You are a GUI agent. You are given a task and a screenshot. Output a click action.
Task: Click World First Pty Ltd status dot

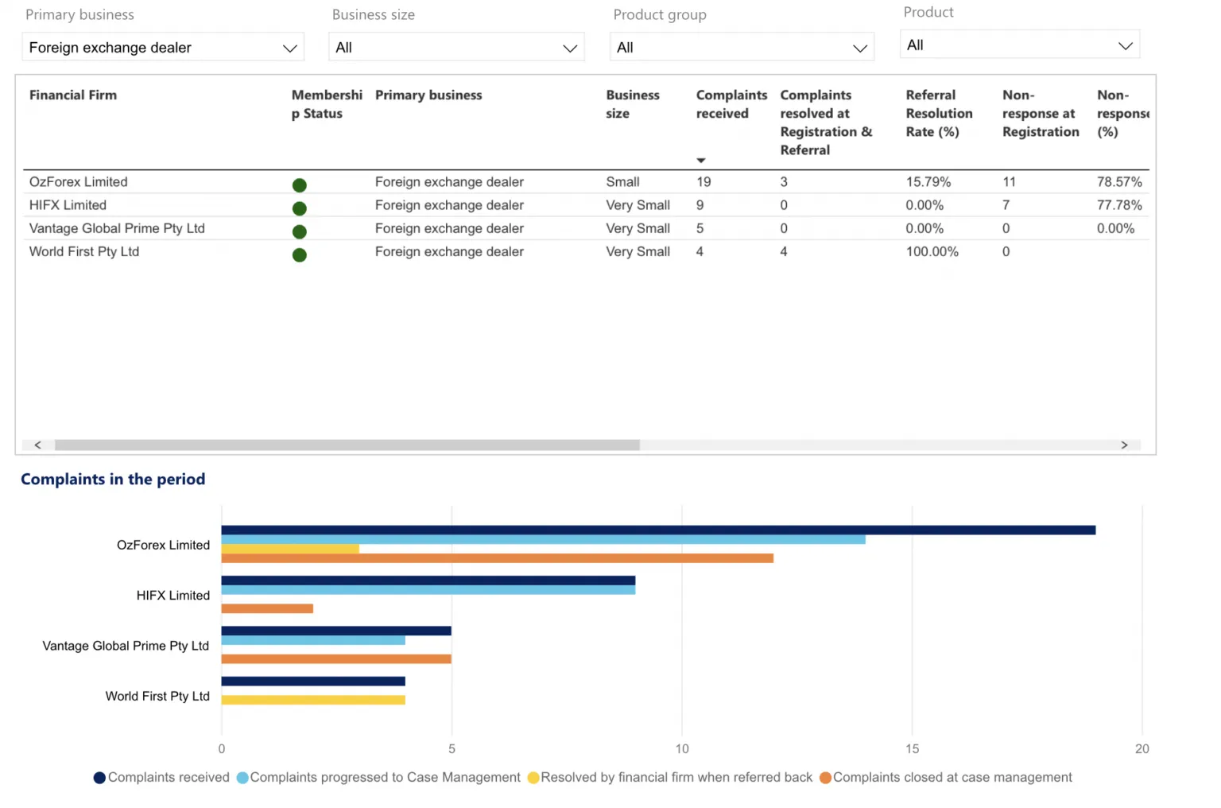tap(300, 254)
